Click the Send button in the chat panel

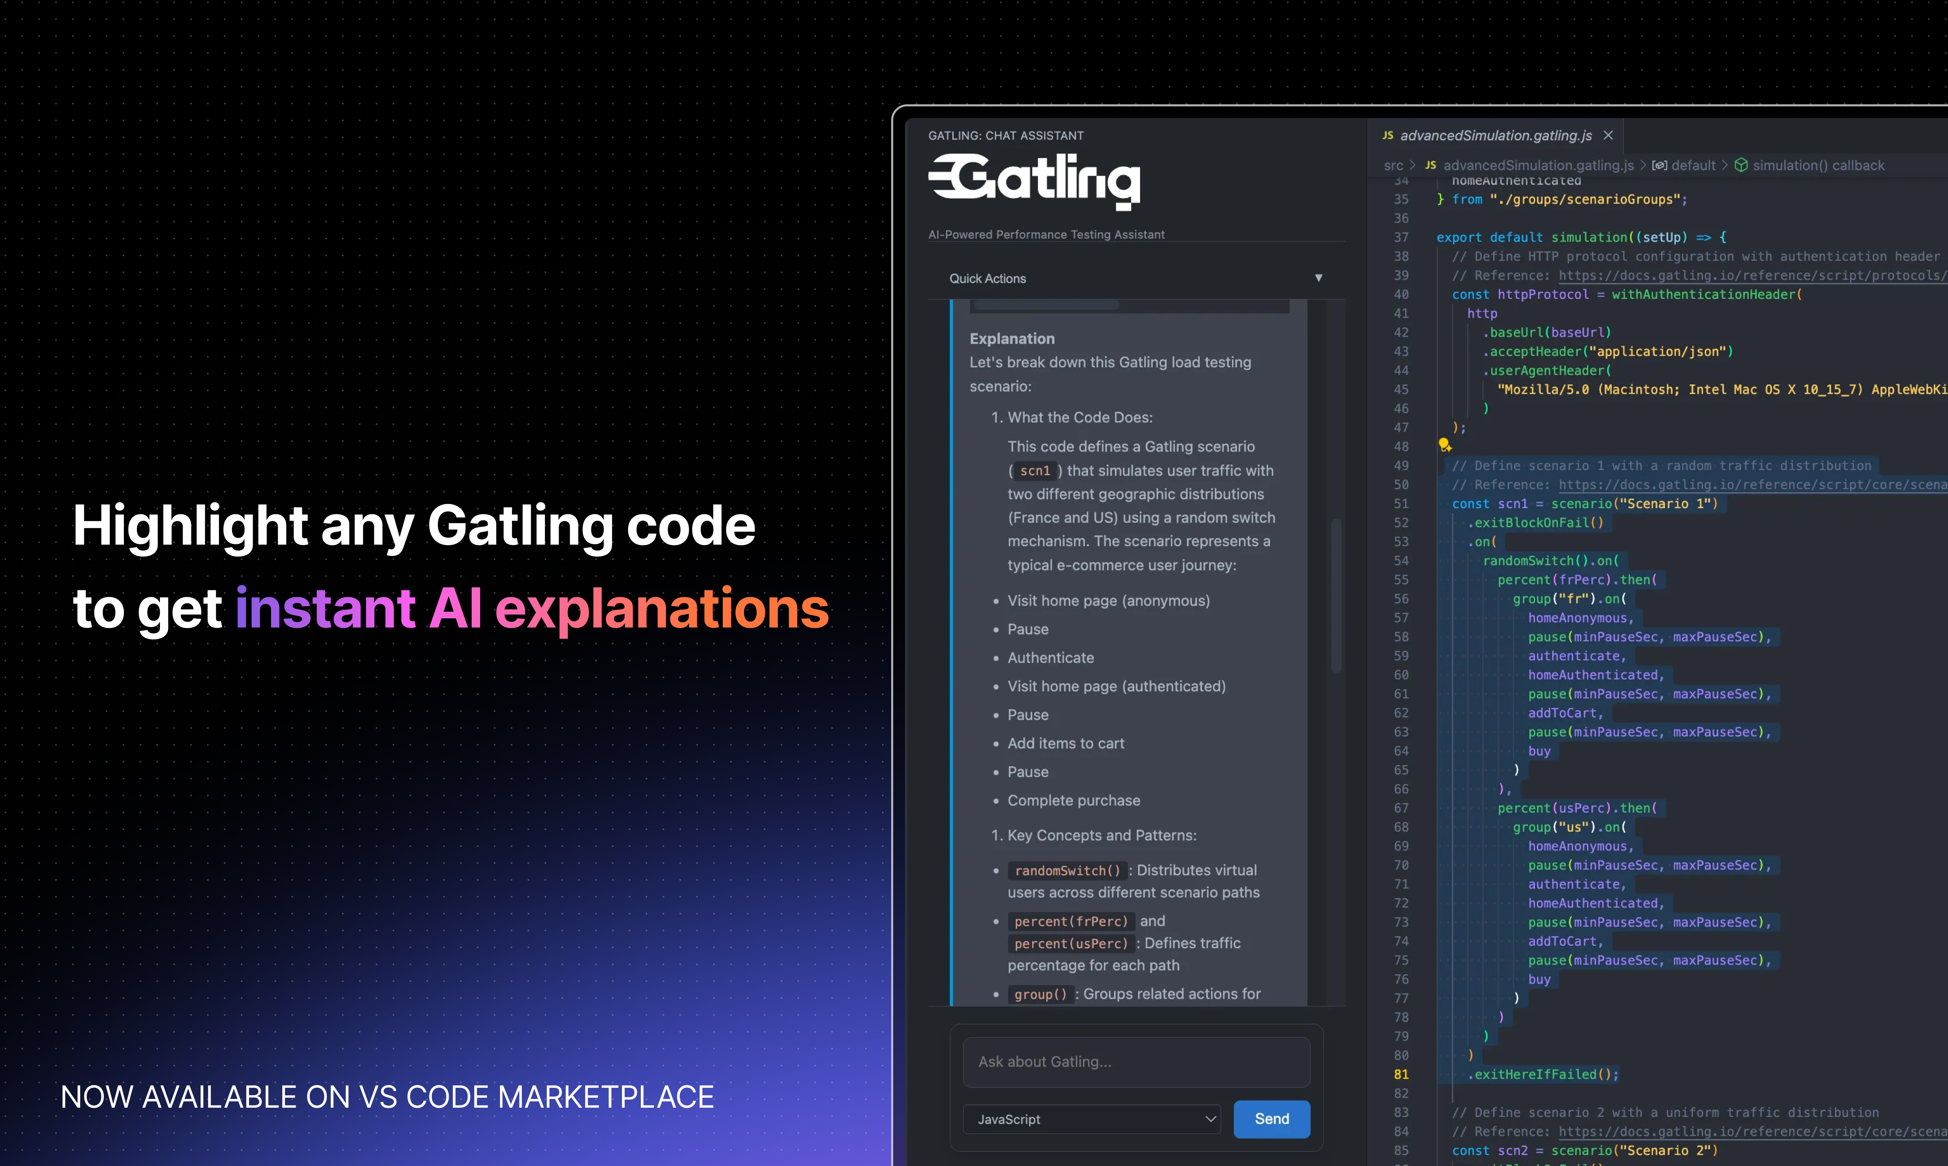click(1271, 1119)
